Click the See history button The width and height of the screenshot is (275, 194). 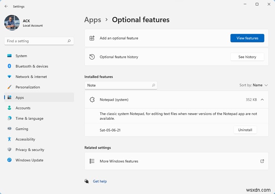pos(247,57)
